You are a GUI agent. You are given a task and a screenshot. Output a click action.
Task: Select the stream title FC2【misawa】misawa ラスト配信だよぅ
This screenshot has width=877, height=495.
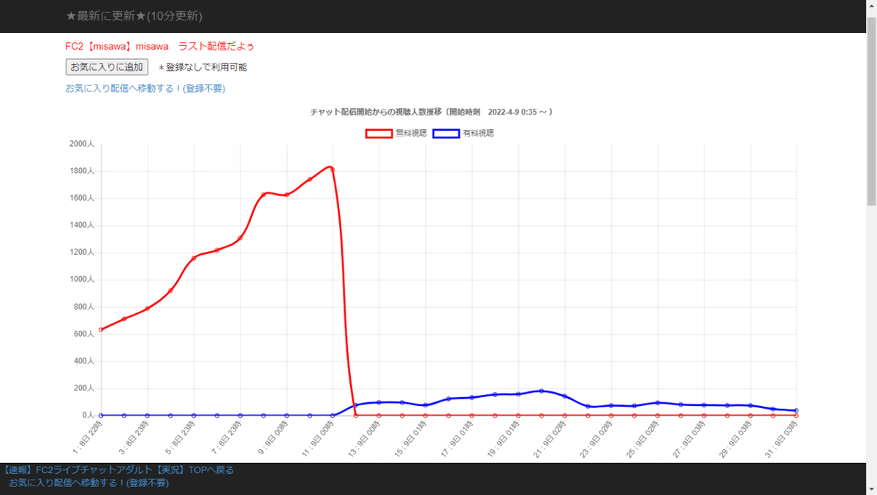[160, 46]
